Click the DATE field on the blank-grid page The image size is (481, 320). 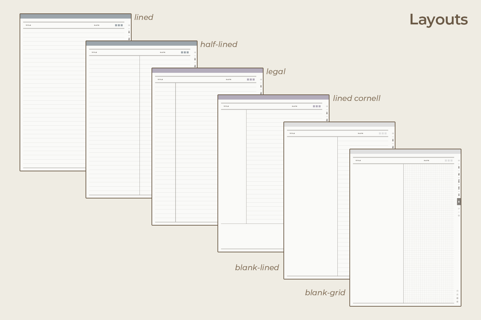426,161
